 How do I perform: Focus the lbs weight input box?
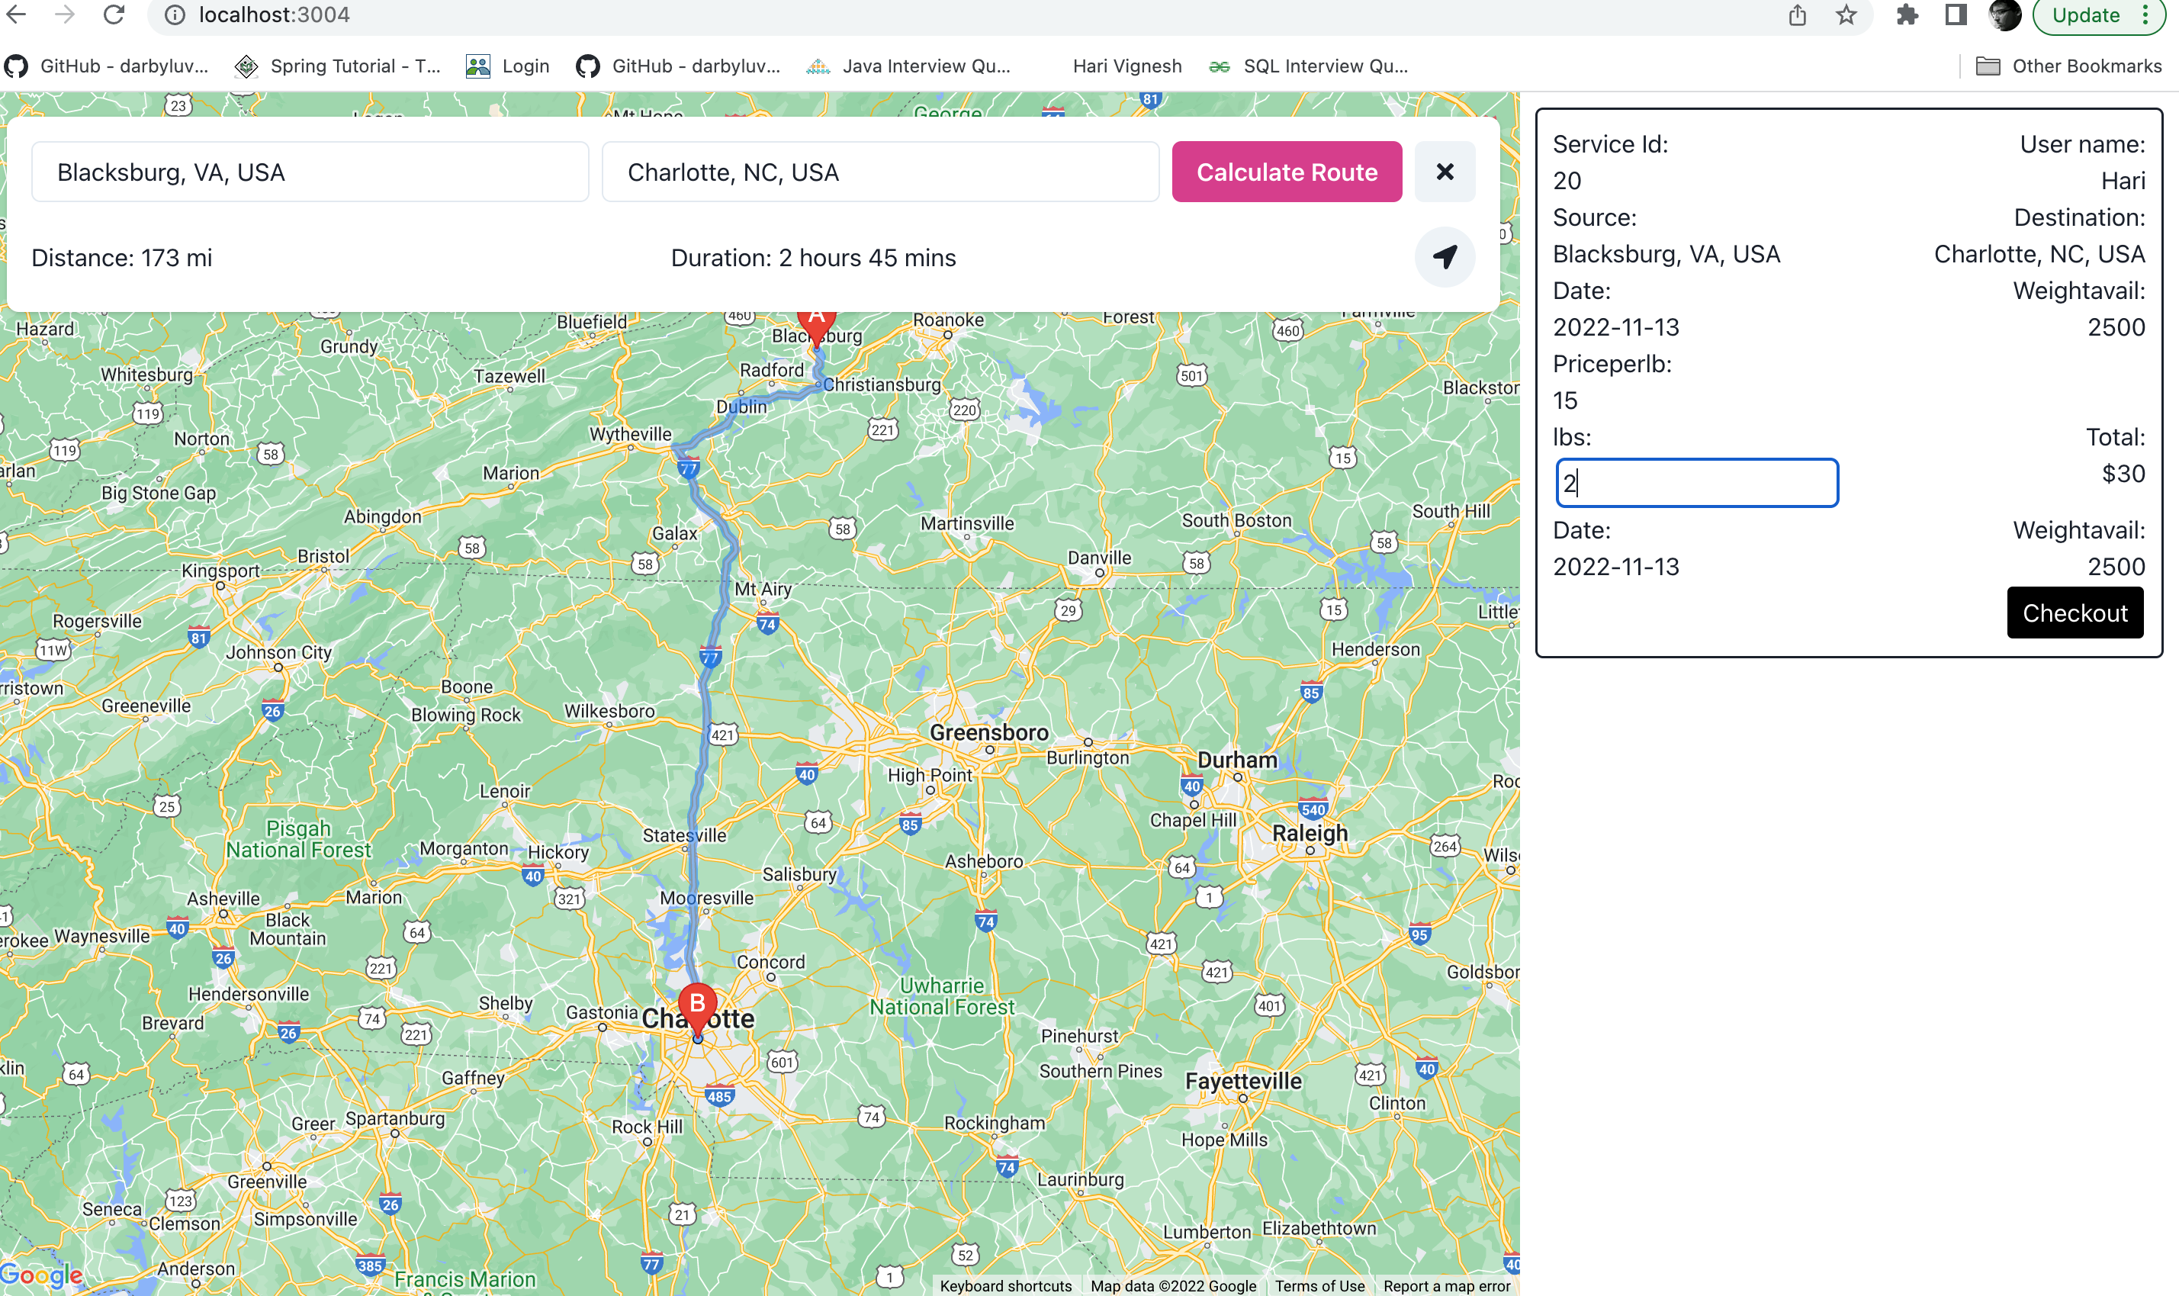(1696, 483)
